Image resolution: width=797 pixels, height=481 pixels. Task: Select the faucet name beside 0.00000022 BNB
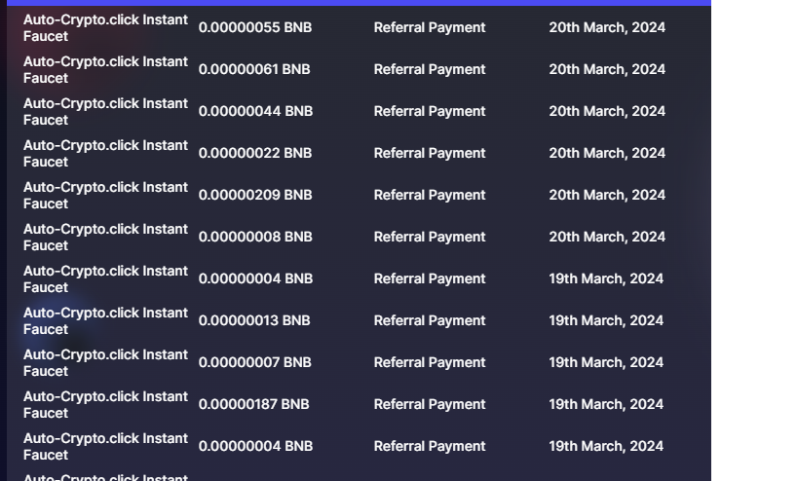pyautogui.click(x=105, y=153)
